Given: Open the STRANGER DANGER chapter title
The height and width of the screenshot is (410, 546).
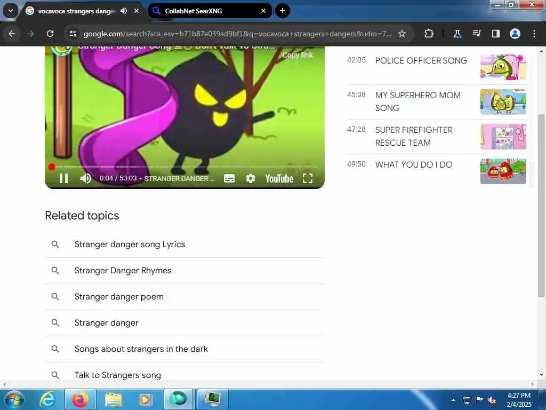Looking at the screenshot, I should pyautogui.click(x=179, y=178).
